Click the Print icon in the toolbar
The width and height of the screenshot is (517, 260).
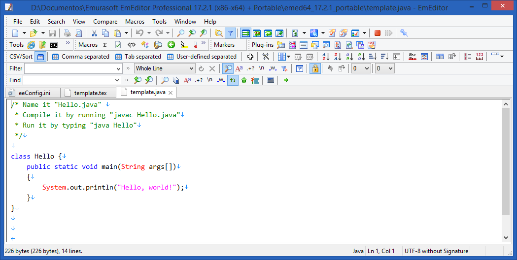click(x=68, y=33)
